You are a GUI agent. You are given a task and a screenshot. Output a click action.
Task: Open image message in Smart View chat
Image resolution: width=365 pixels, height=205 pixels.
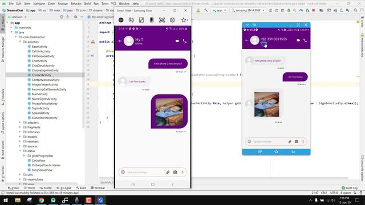[x=169, y=112]
